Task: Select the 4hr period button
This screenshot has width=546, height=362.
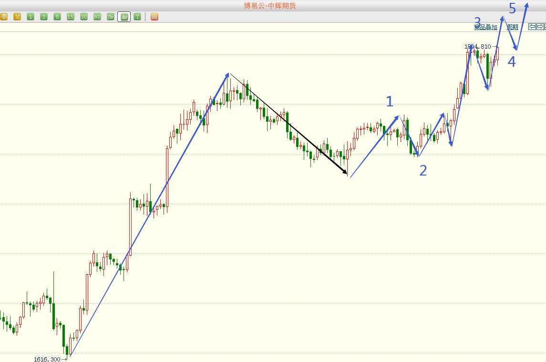Action: (x=124, y=17)
